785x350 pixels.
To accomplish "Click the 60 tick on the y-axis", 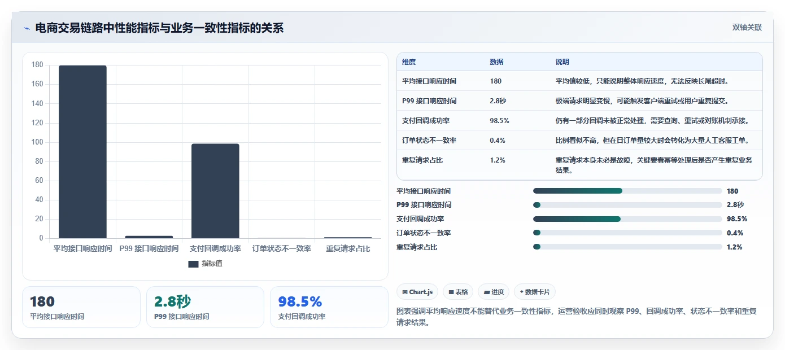I will point(39,181).
